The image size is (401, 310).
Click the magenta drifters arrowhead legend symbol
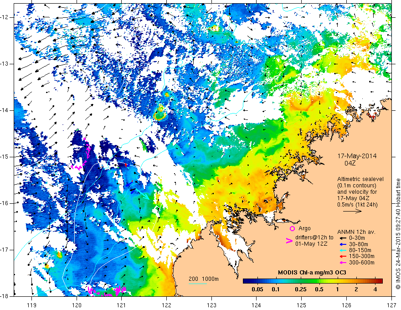(x=289, y=241)
